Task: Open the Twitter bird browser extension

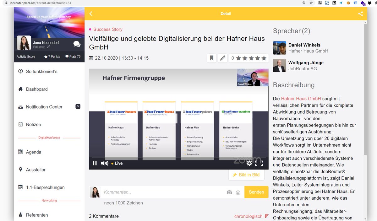Action: (341, 3)
